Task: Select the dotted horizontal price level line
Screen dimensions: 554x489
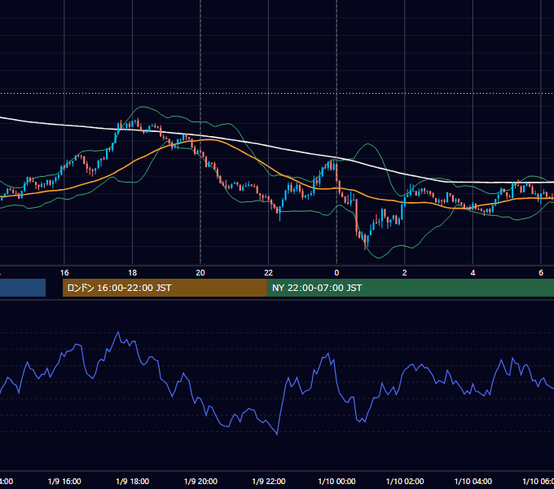Action: 277,94
